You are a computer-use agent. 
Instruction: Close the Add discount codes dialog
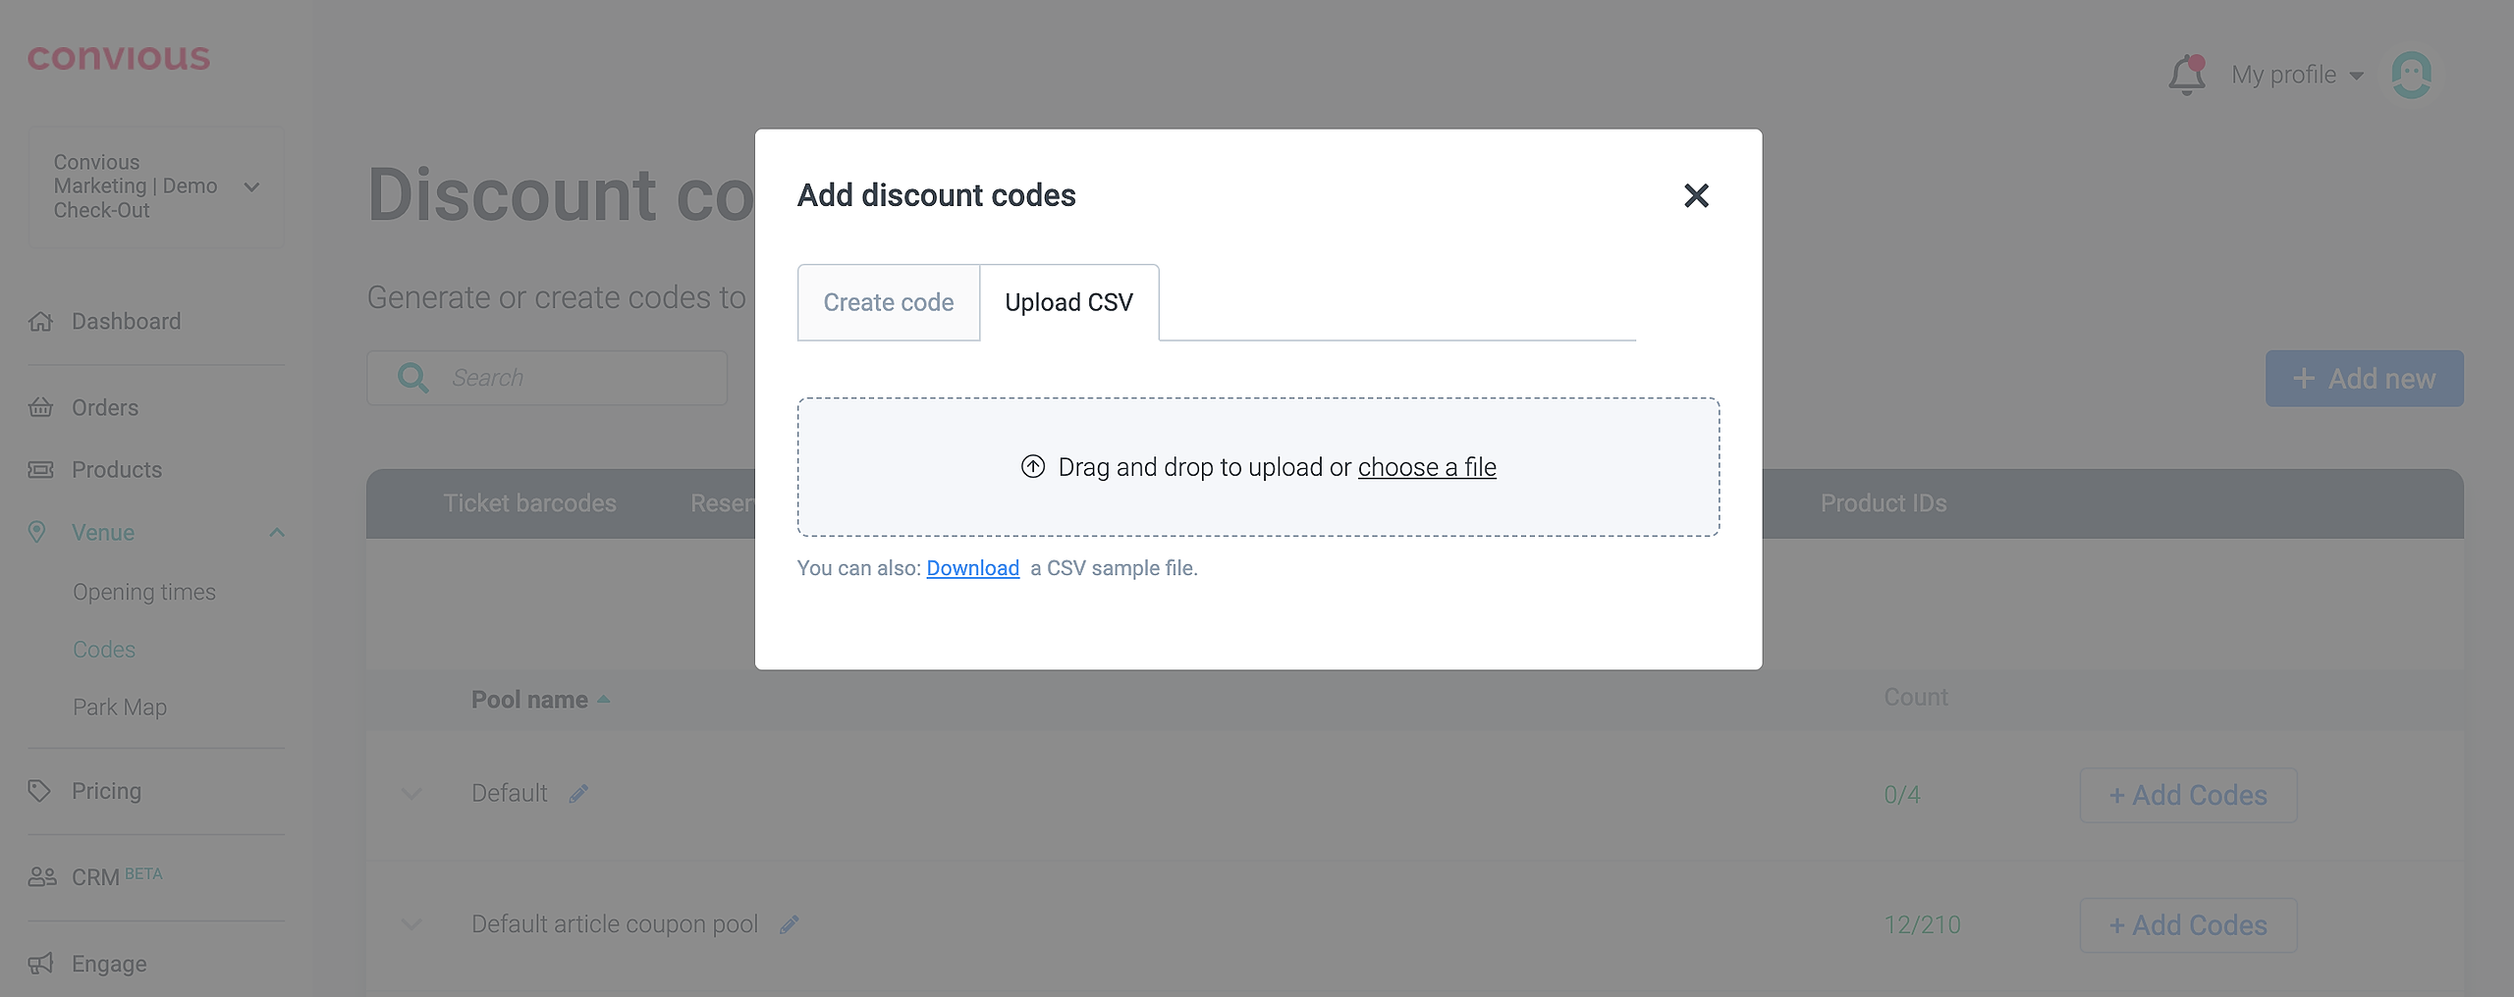pos(1696,196)
